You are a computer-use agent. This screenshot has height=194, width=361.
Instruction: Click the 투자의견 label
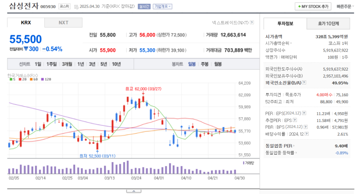click(273, 95)
